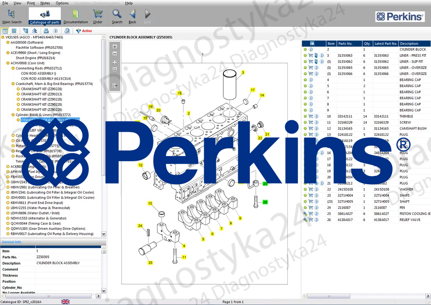This screenshot has height=305, width=431.
Task: Click tree panel scroll down arrow
Action: tap(104, 234)
